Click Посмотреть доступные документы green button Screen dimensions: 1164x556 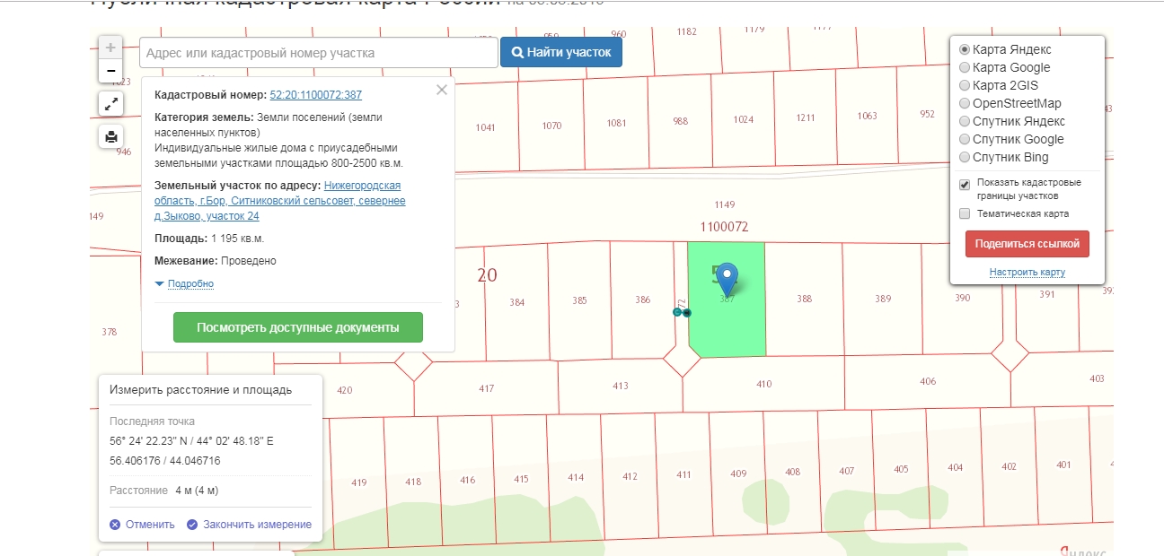pos(297,328)
